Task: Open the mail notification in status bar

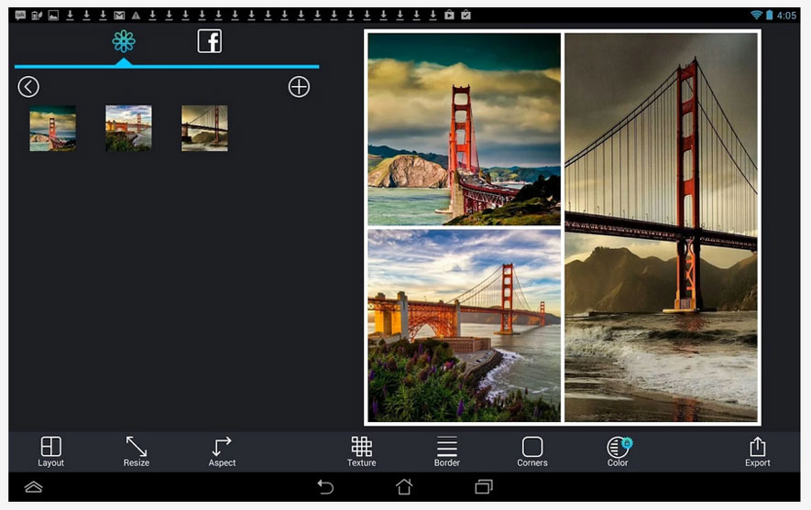Action: 119,16
